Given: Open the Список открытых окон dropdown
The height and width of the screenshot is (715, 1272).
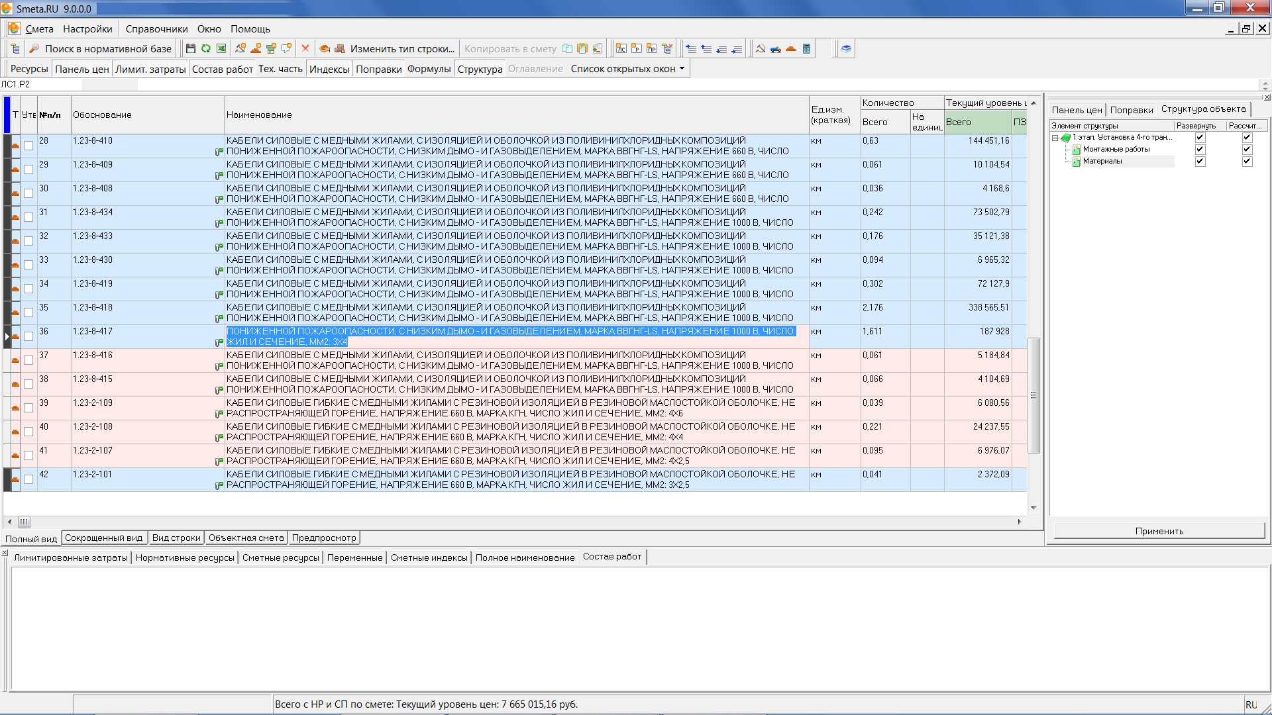Looking at the screenshot, I should pyautogui.click(x=627, y=68).
